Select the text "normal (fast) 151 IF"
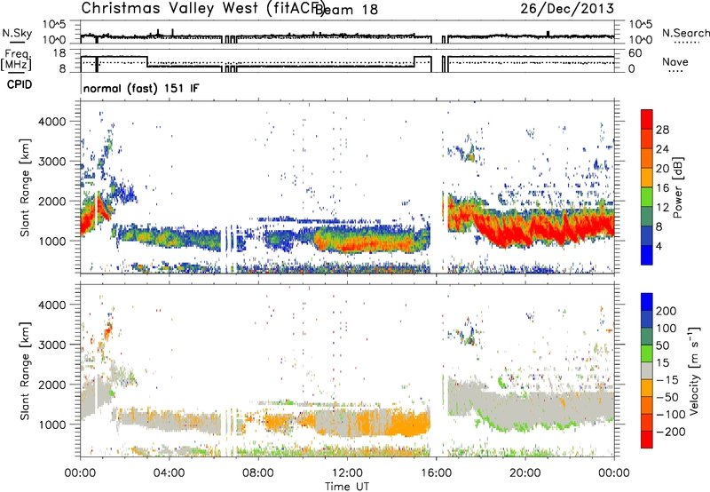 click(x=141, y=88)
